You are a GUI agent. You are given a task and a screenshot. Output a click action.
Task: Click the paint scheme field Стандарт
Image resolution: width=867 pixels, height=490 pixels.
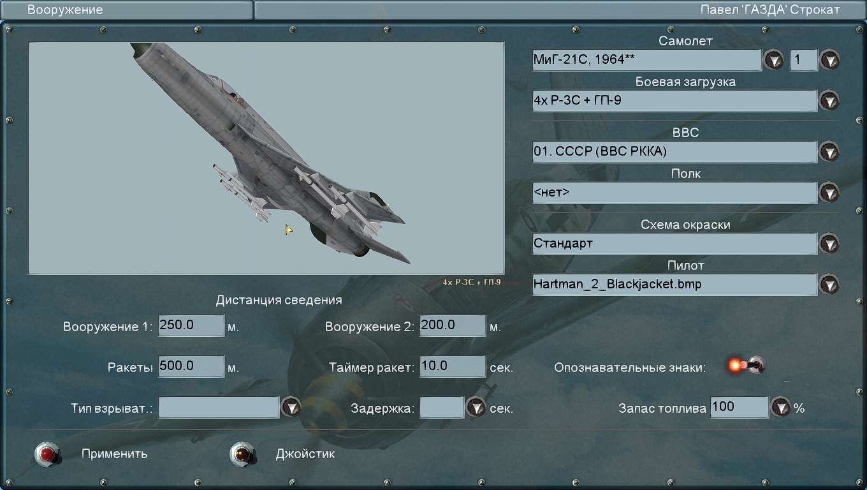coord(675,244)
